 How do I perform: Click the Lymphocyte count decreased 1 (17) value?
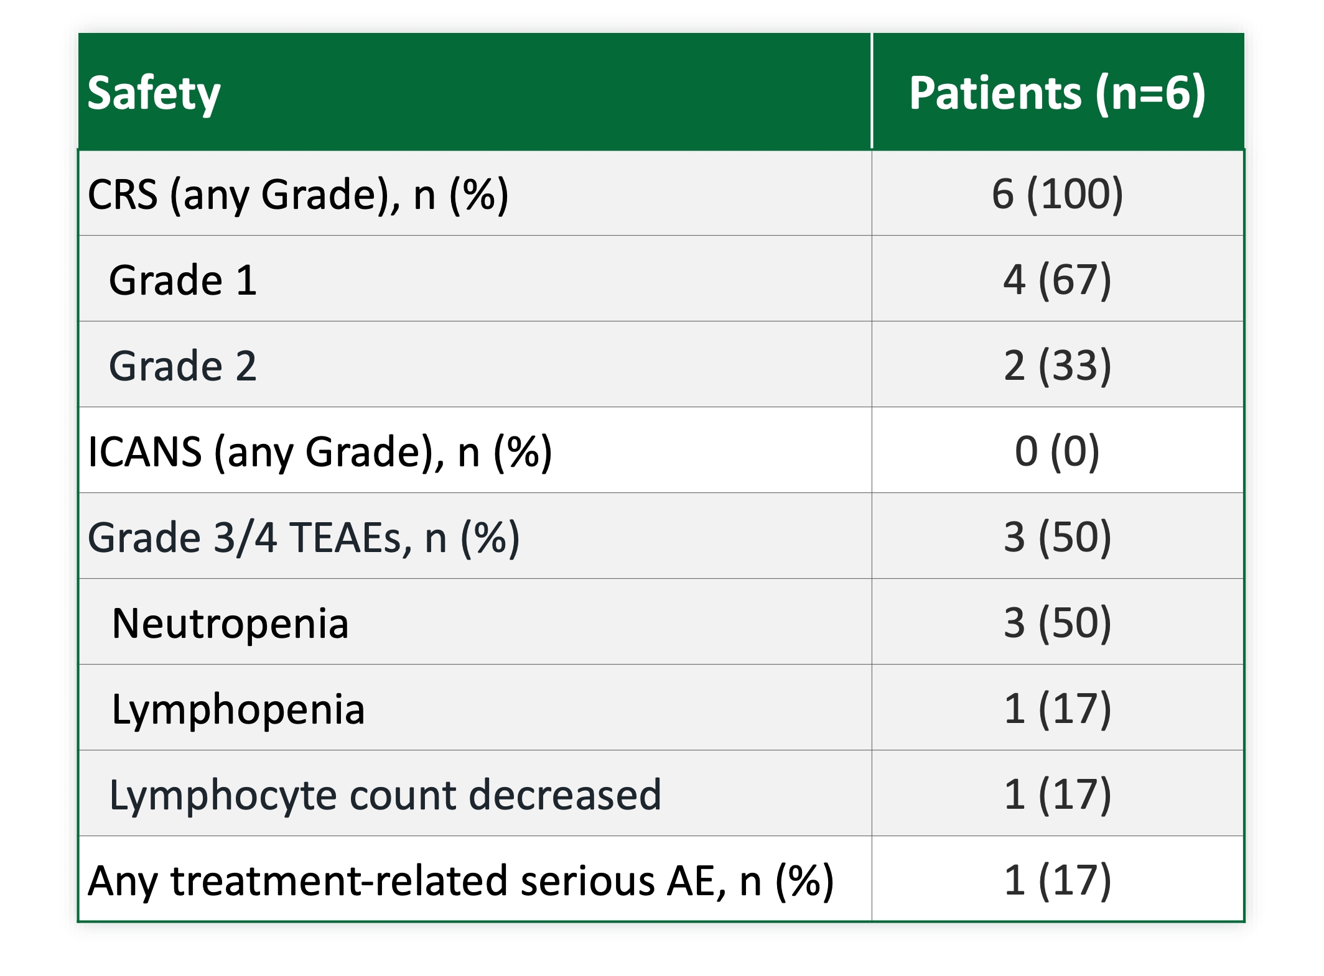pos(1057,794)
